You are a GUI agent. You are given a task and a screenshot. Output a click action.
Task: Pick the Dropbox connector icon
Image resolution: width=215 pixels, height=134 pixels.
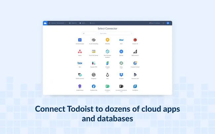tap(121, 75)
